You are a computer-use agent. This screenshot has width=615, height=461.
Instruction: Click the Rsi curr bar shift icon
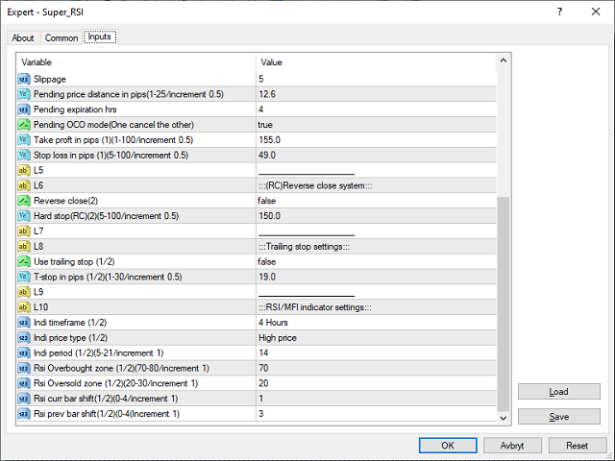pyautogui.click(x=24, y=399)
